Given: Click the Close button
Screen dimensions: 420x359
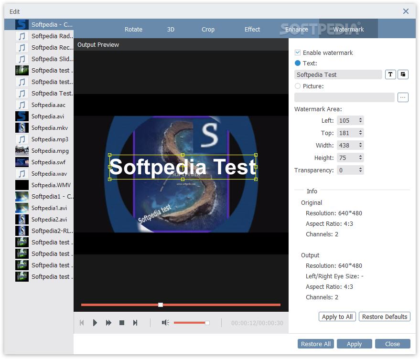Looking at the screenshot, I should [x=392, y=344].
